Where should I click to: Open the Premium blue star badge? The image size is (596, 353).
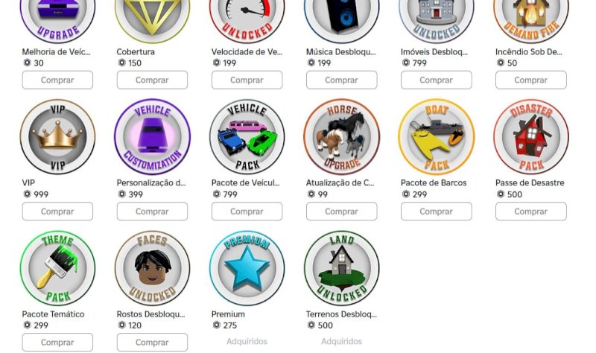click(x=247, y=268)
